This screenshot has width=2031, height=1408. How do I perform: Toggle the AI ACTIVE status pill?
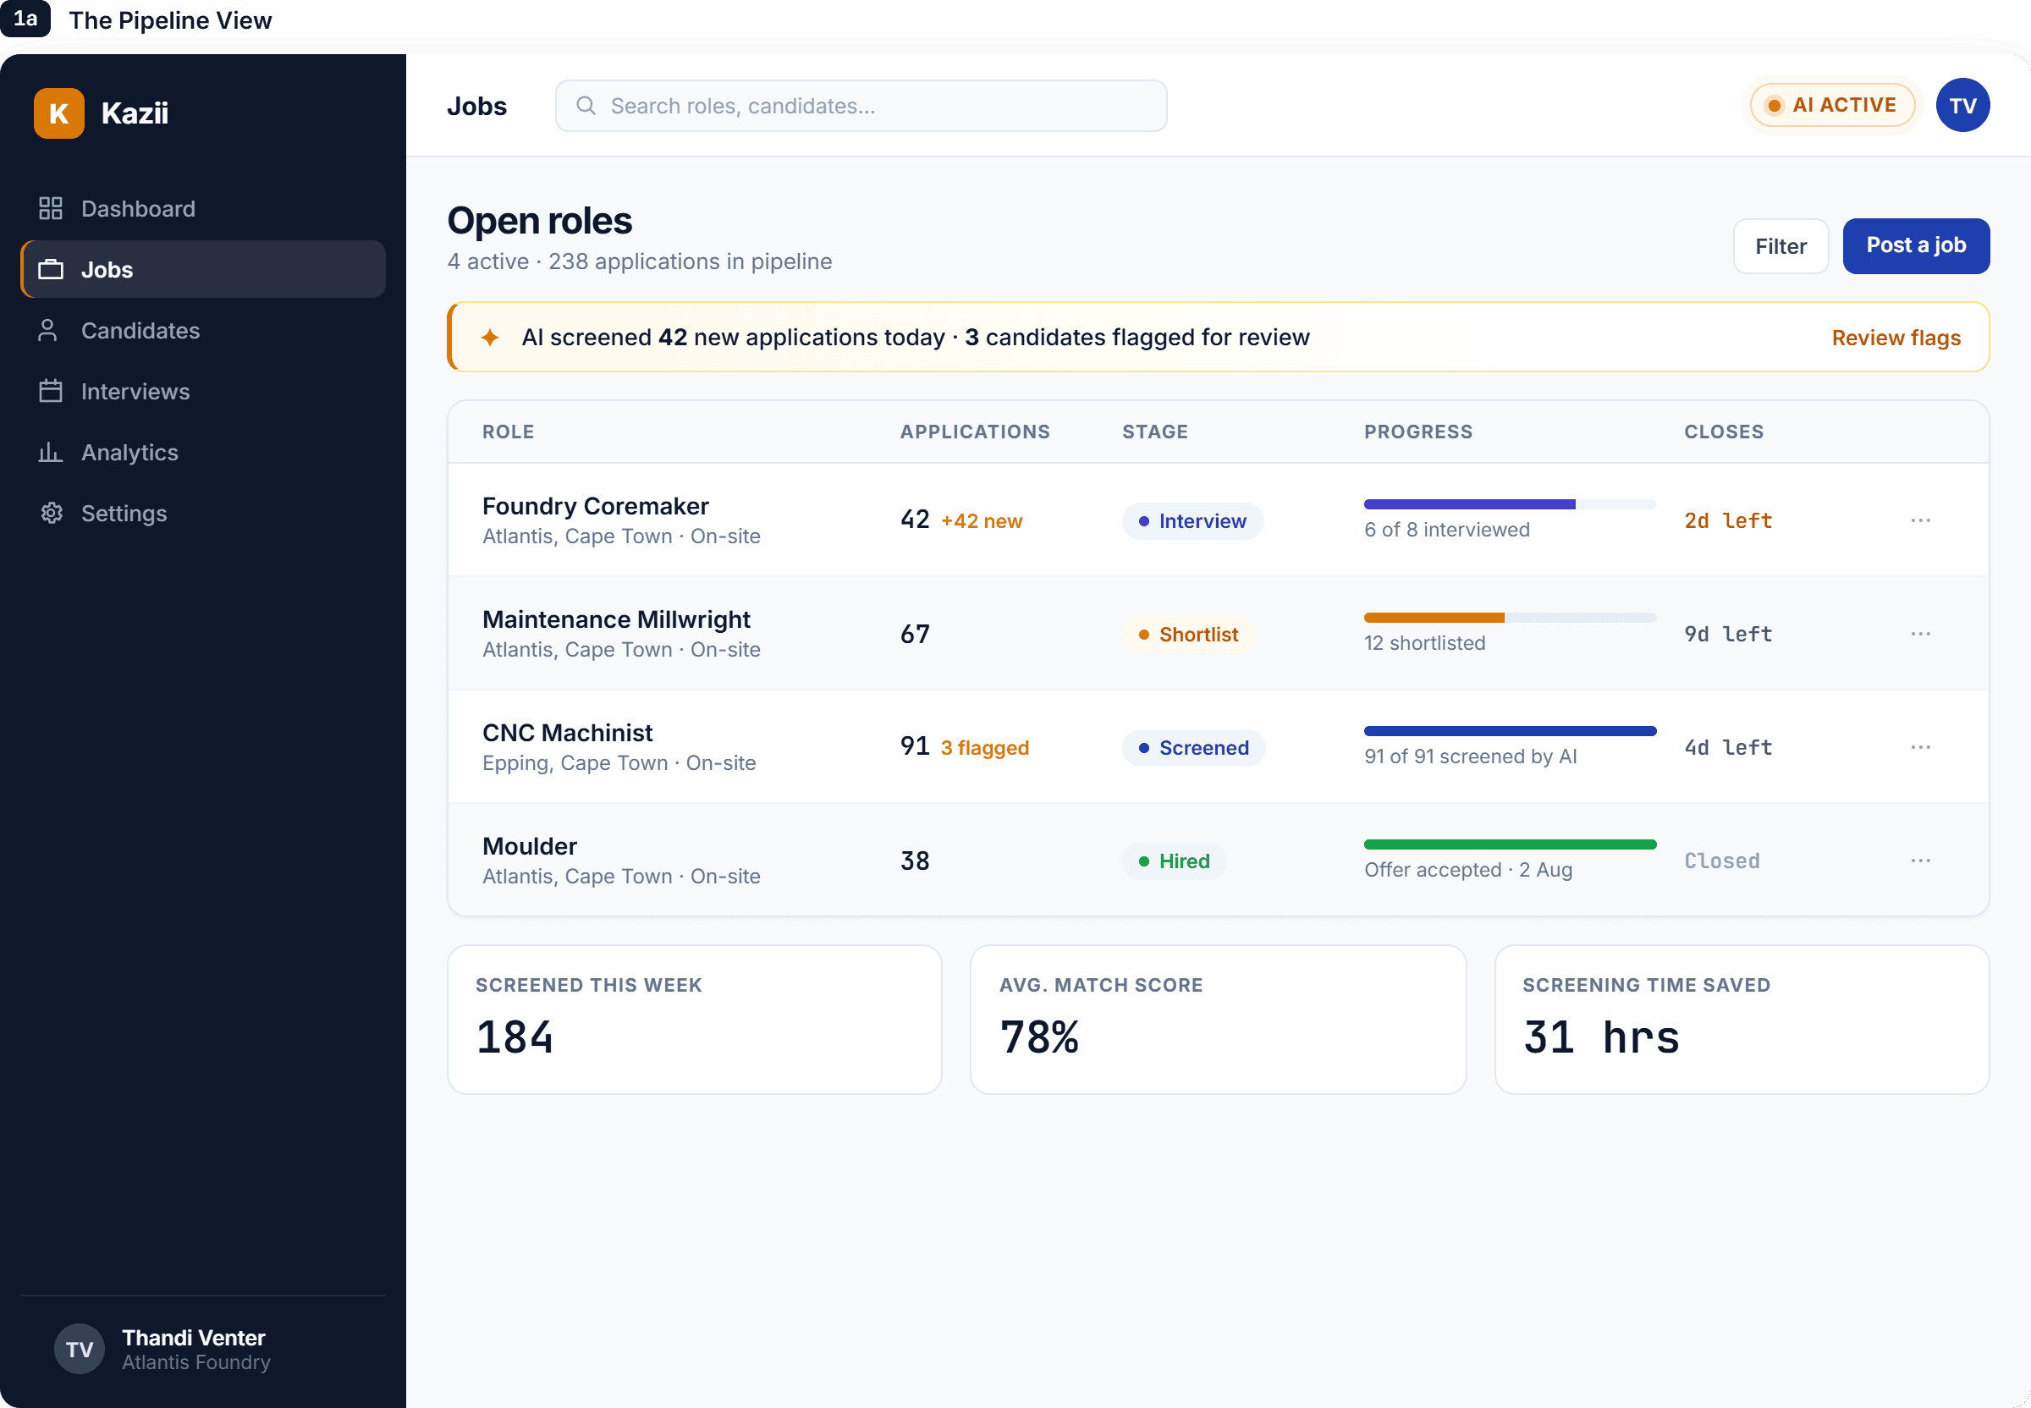[x=1832, y=105]
